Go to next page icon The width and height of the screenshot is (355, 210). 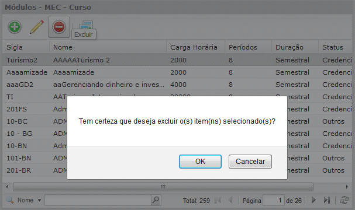[314, 200]
